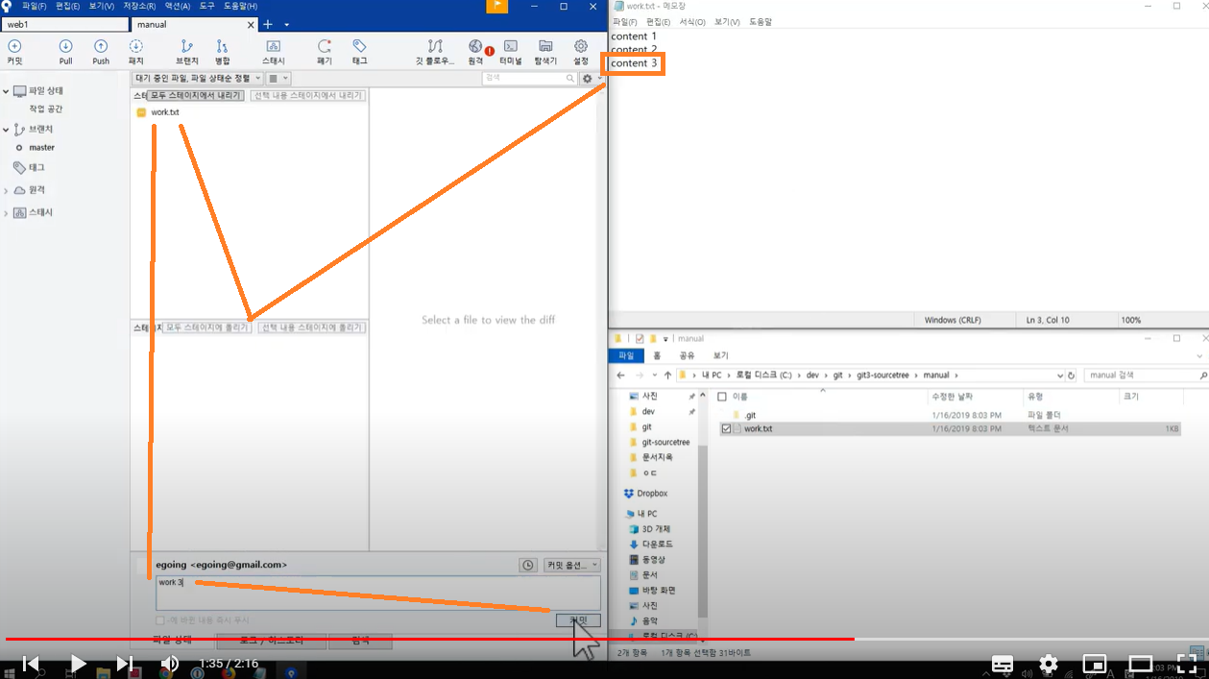Click the Commit (커밋) button below message box
The height and width of the screenshot is (679, 1209).
(x=578, y=620)
